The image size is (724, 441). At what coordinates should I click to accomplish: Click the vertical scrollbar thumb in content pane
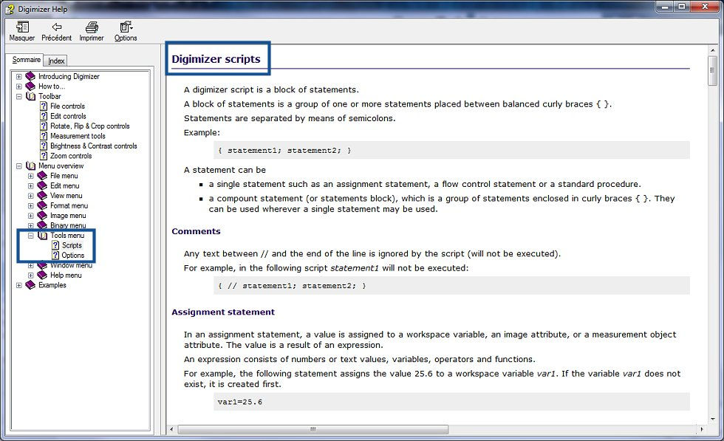[x=712, y=70]
